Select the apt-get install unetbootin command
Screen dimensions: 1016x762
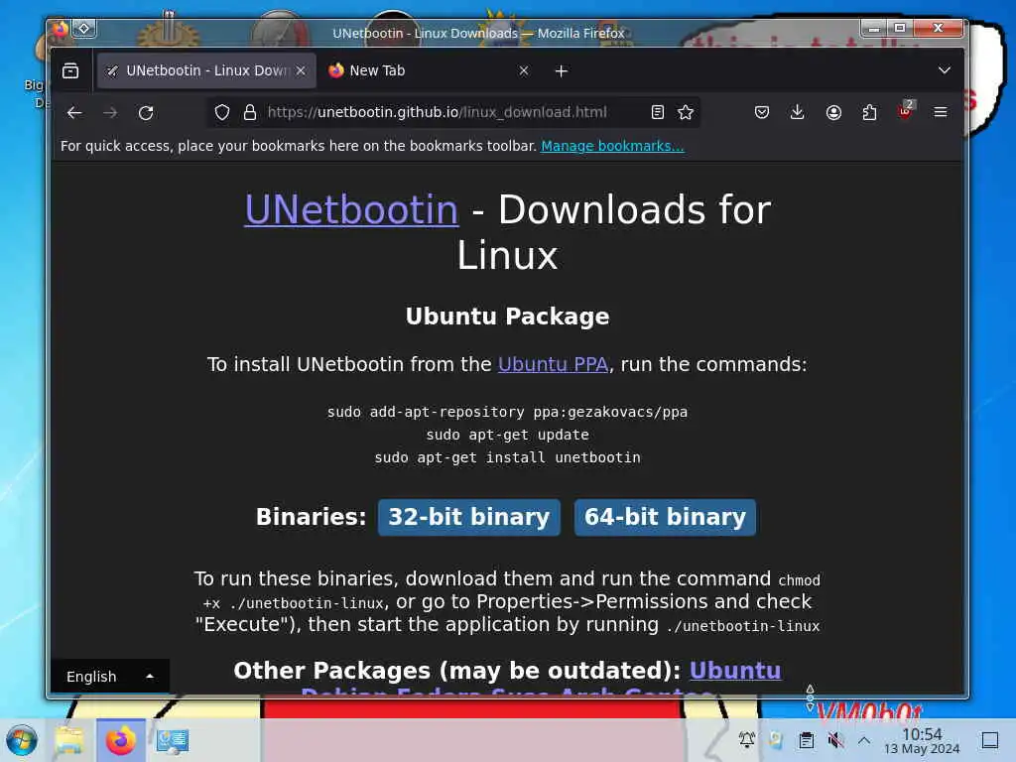(x=507, y=457)
